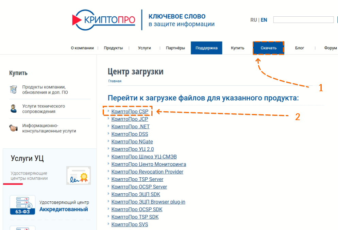Click the Центр загрузки page title
Viewport: 338px width, 230px height.
(136, 71)
